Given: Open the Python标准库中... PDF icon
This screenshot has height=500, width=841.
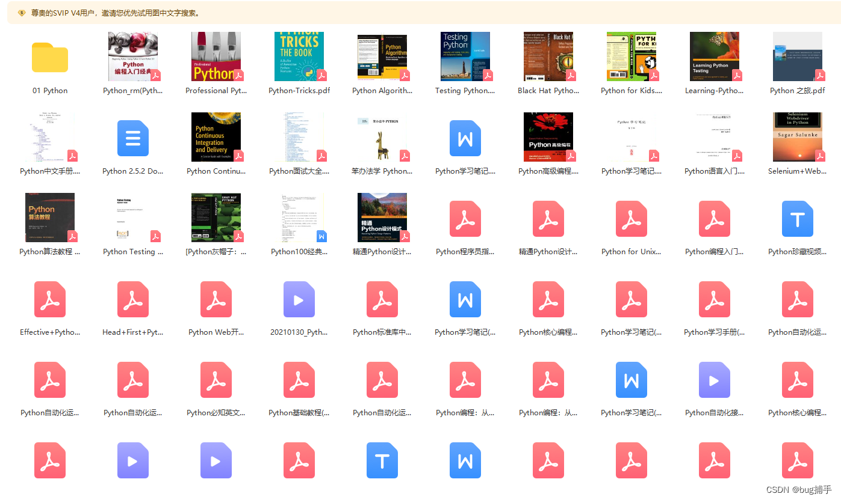Looking at the screenshot, I should 382,299.
